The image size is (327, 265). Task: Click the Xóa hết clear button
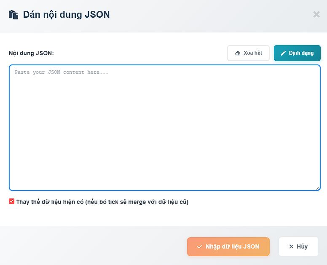coord(248,53)
